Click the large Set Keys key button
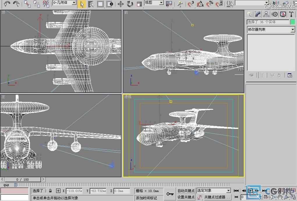297x201 pixels. 170,194
